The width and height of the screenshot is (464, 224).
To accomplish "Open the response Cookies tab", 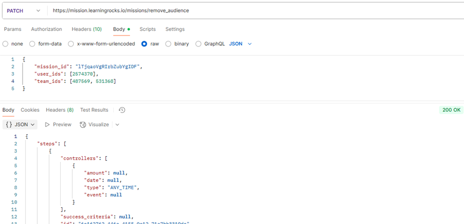I will click(30, 110).
